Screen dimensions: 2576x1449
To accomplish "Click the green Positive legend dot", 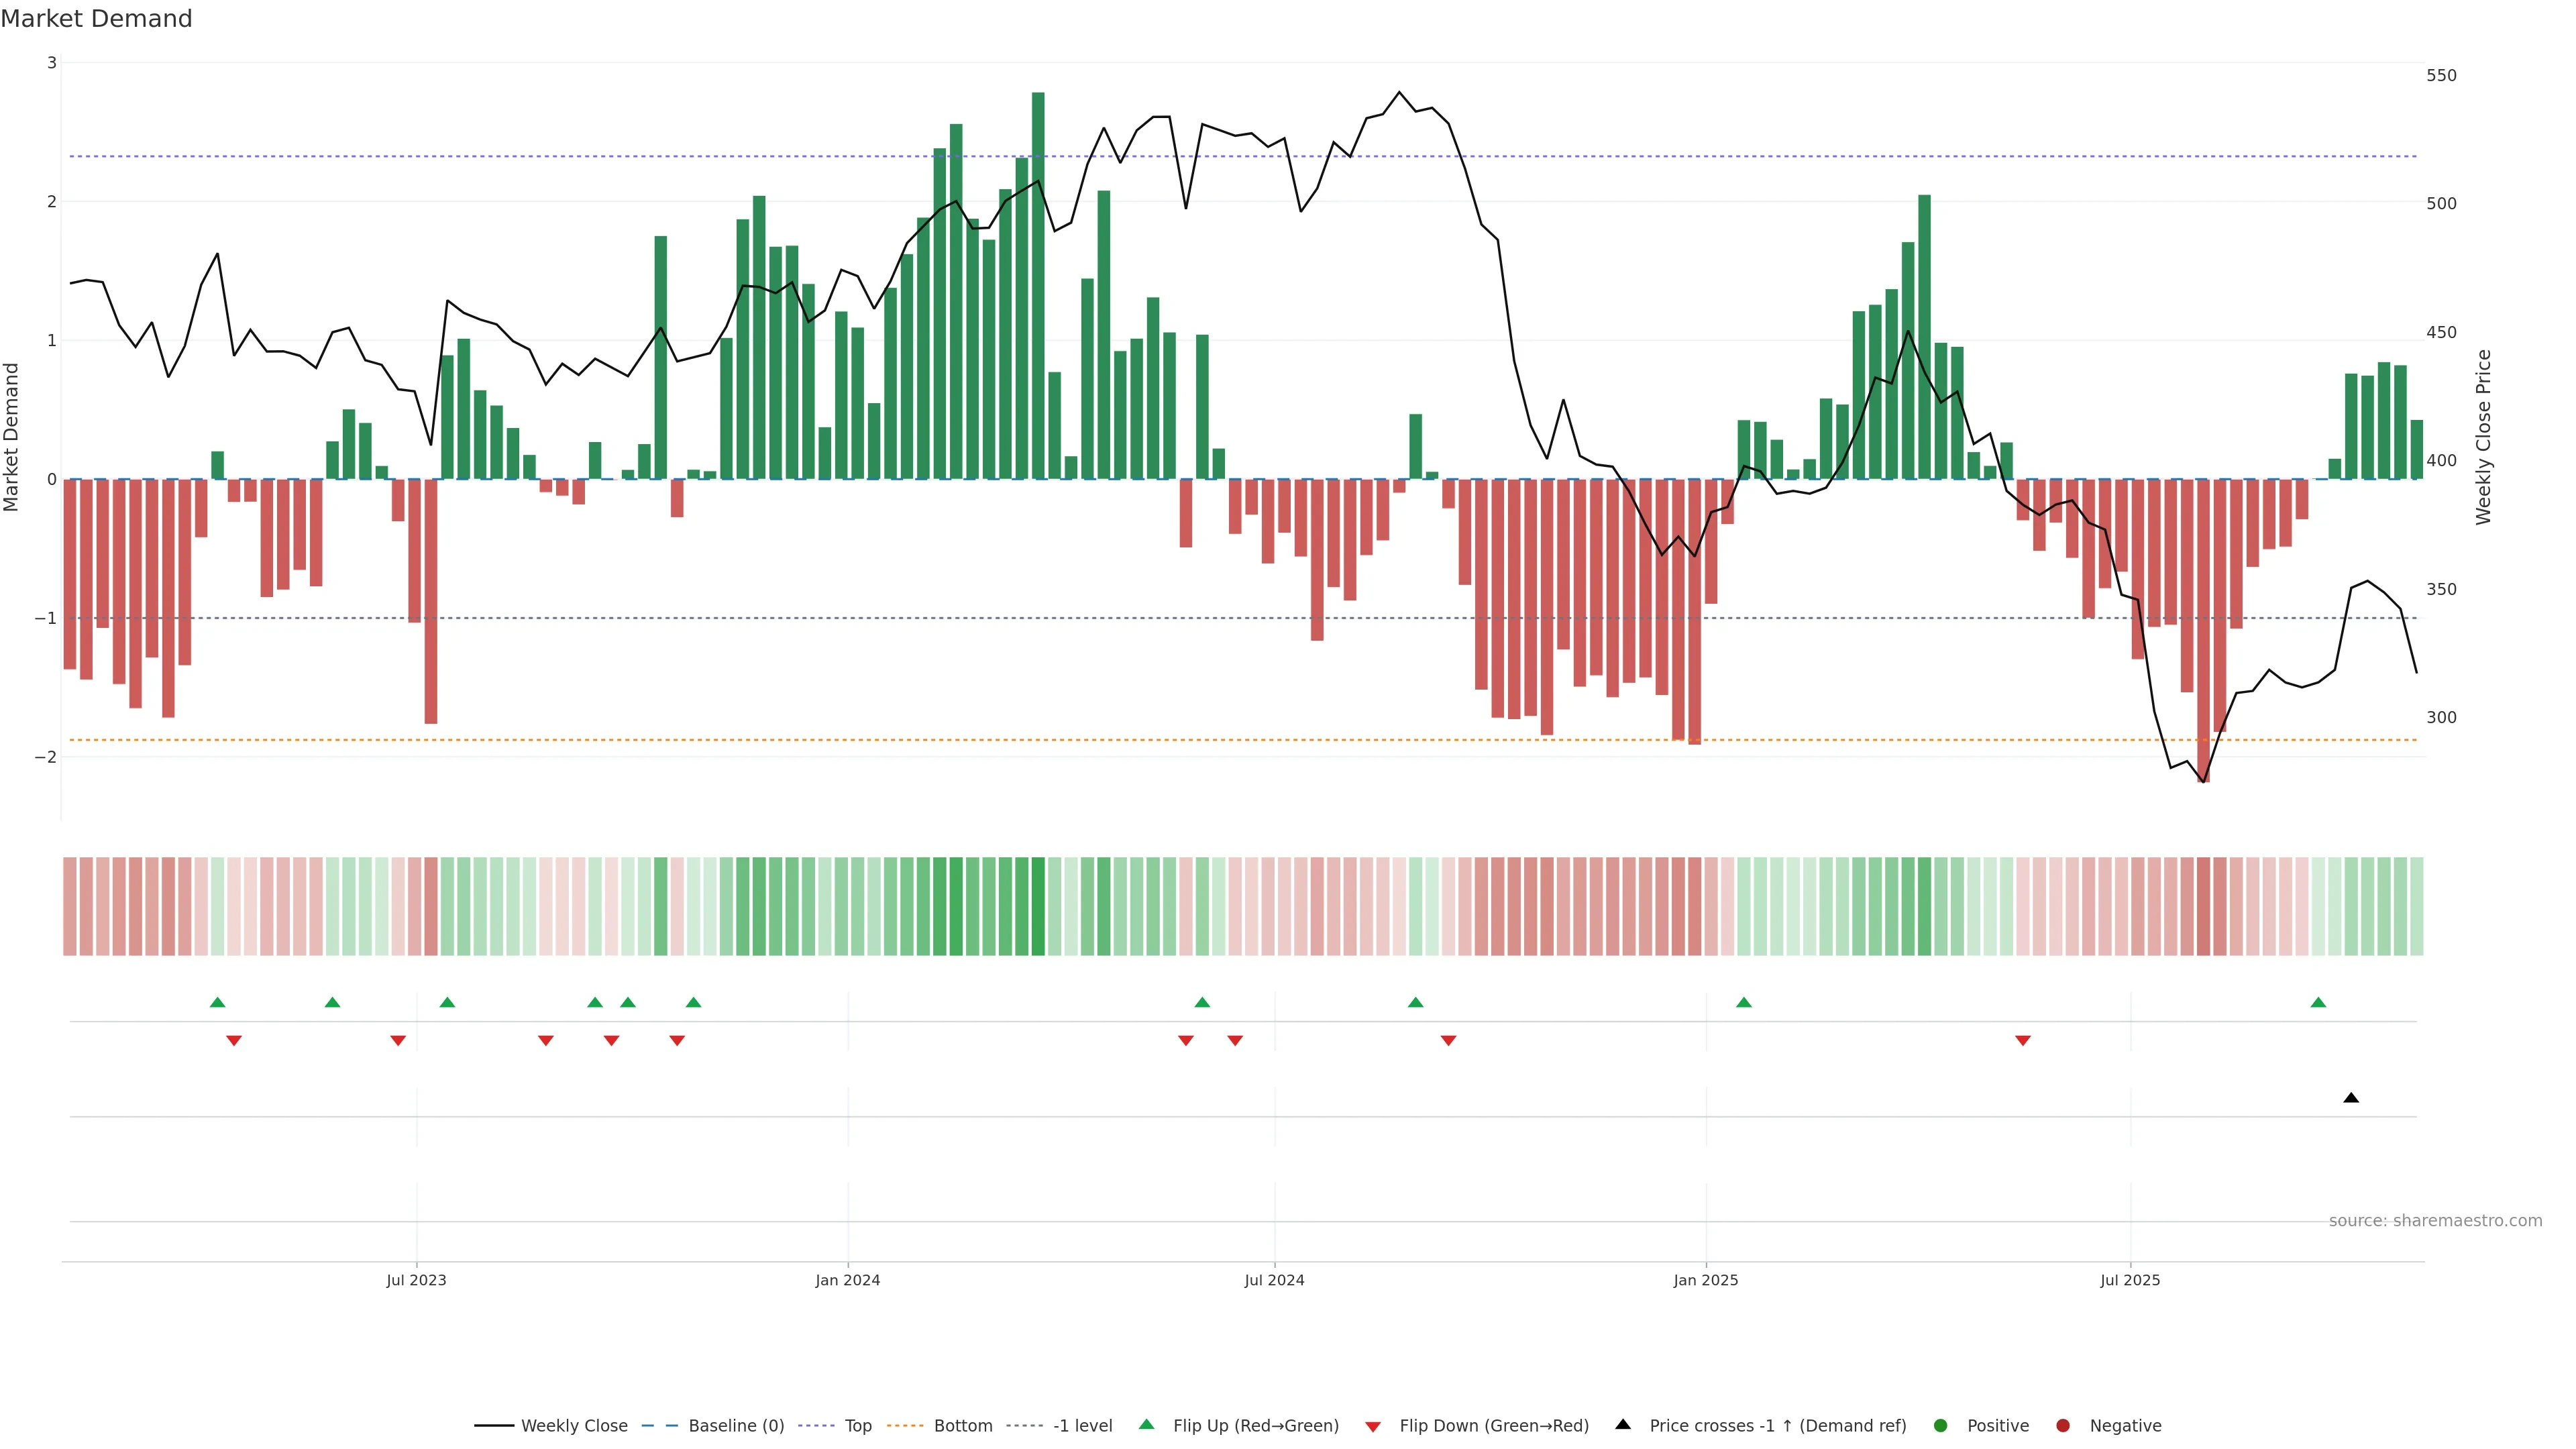I will point(1941,1426).
